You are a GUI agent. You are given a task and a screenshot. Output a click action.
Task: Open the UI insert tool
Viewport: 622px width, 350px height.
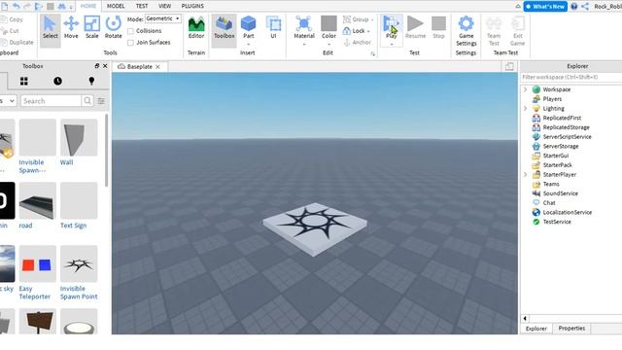(273, 27)
